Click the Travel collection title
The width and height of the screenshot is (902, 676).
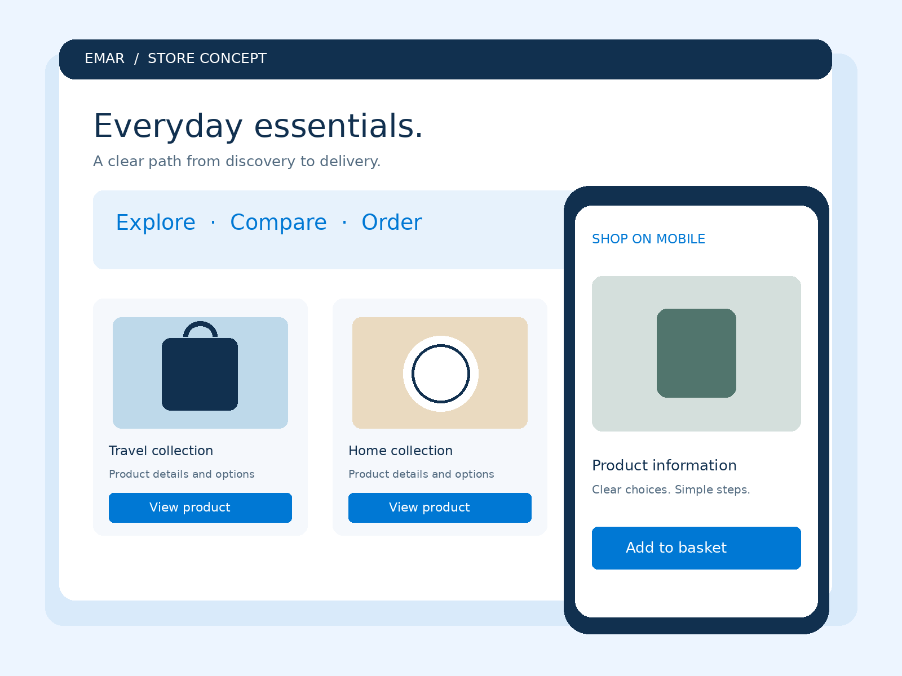coord(161,451)
